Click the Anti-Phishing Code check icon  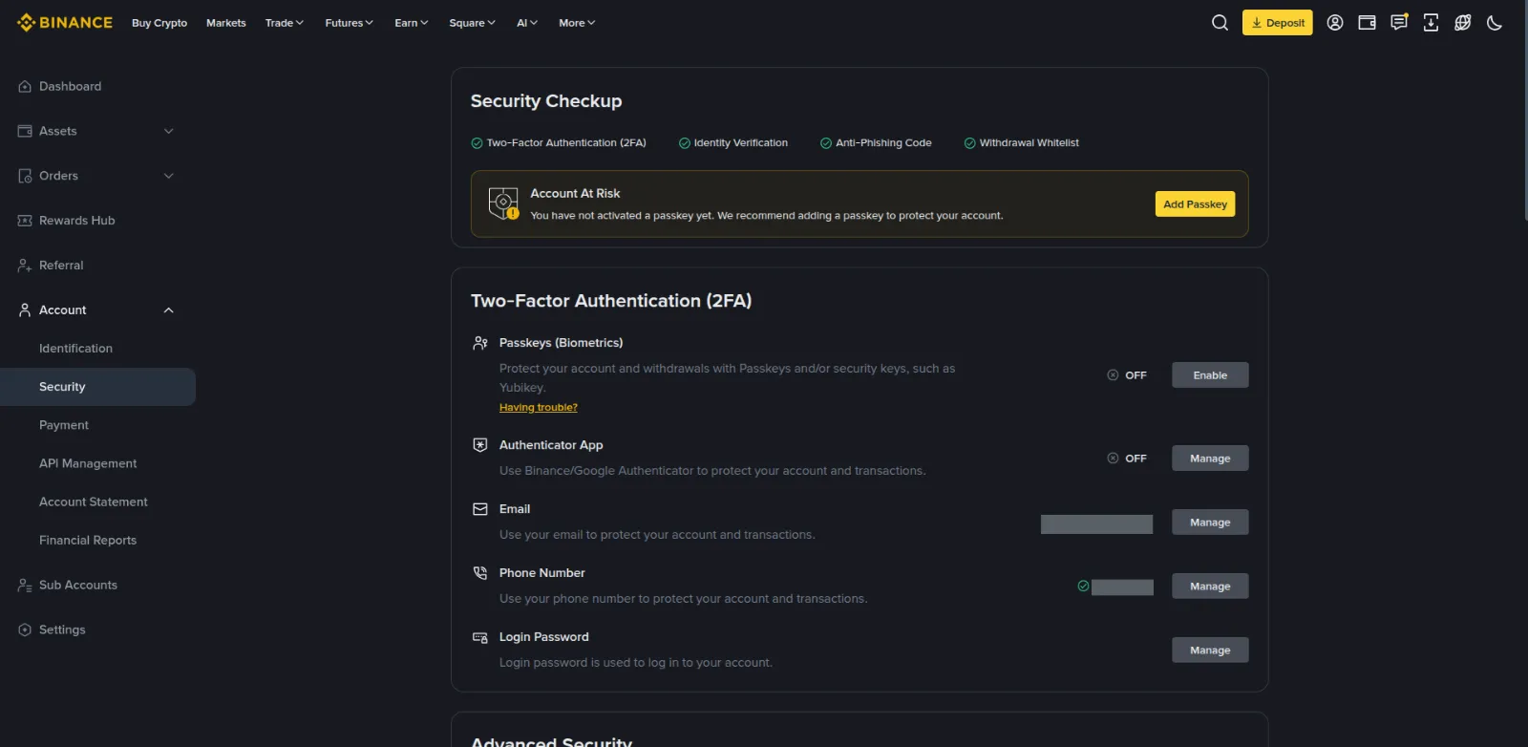pyautogui.click(x=825, y=143)
